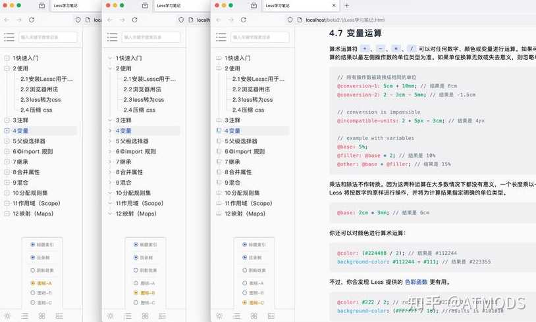Open 6@import 规则 in left window tree
The image size is (536, 322).
[x=32, y=151]
